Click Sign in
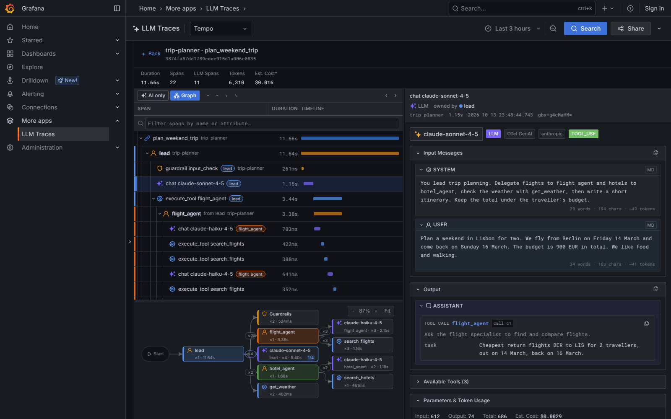The height and width of the screenshot is (419, 671). click(654, 8)
